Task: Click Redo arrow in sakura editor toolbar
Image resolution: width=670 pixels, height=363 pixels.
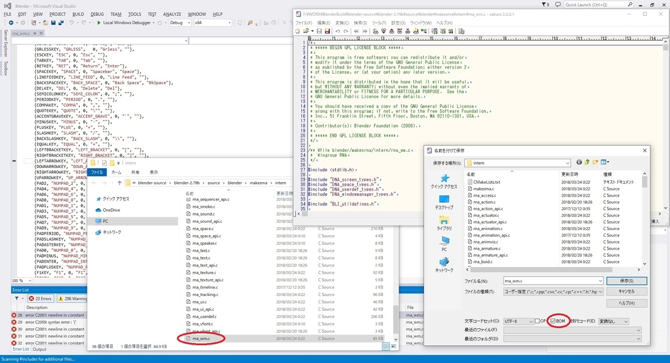Action: [346, 31]
